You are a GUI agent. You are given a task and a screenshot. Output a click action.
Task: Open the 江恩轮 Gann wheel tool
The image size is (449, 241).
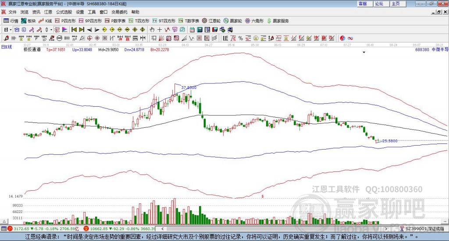tap(211, 21)
